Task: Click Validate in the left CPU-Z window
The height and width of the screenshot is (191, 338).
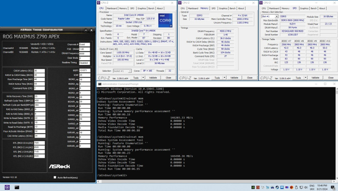Action: 153,78
